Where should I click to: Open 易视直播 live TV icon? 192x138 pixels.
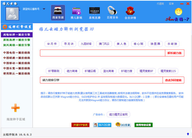(x=94, y=13)
